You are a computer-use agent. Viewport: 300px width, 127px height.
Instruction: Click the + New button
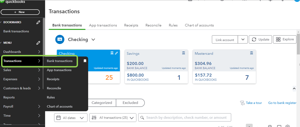pyautogui.click(x=20, y=12)
